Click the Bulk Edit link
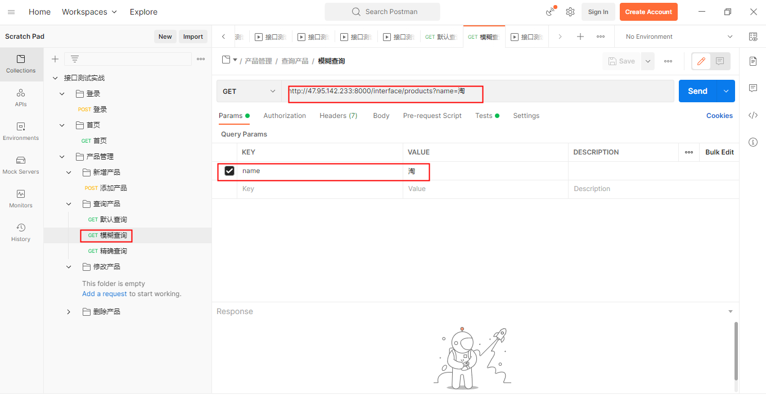 pyautogui.click(x=719, y=152)
